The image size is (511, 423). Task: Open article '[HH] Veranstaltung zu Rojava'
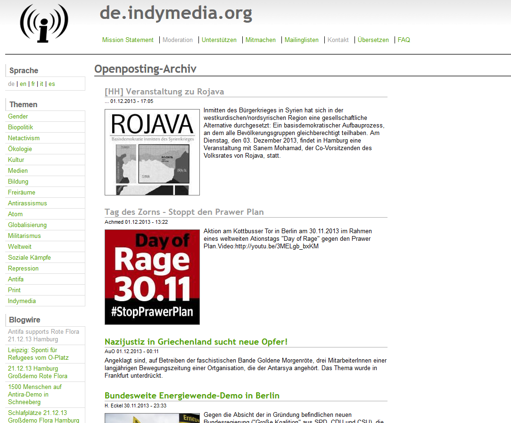click(x=164, y=92)
